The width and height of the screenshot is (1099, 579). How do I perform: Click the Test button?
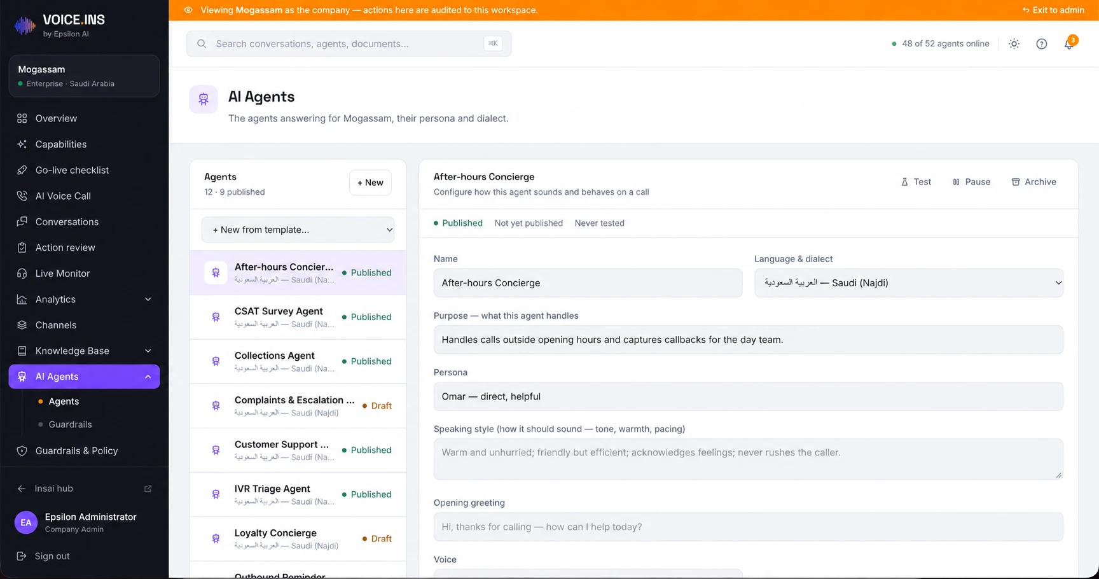tap(916, 182)
